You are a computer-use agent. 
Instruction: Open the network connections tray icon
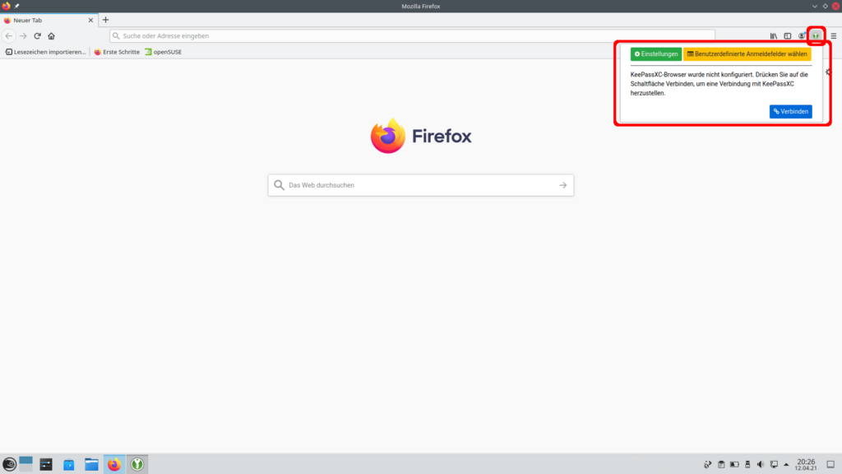click(774, 464)
